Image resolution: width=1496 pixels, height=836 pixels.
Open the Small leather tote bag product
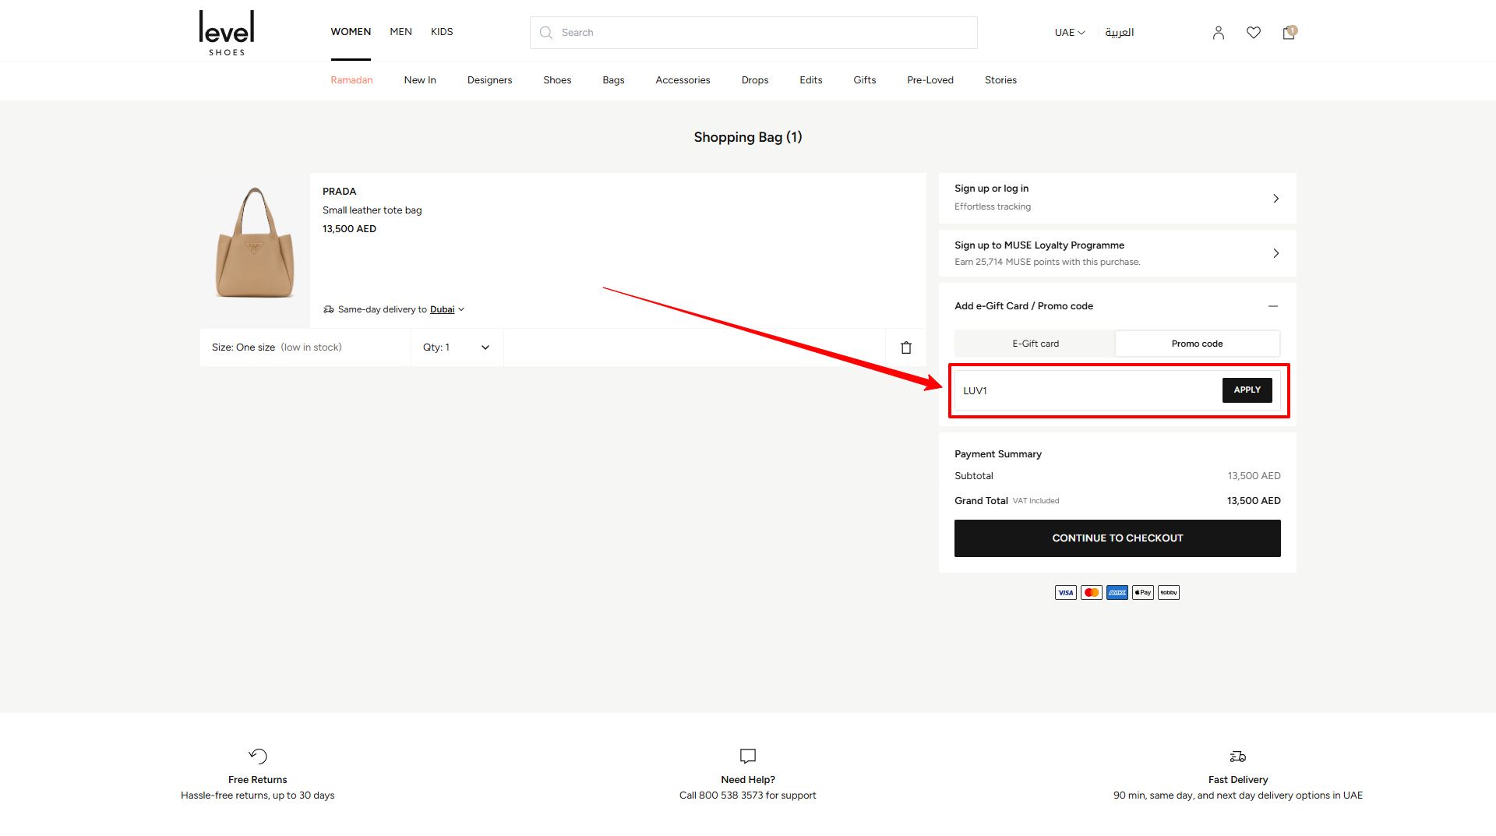coord(372,210)
